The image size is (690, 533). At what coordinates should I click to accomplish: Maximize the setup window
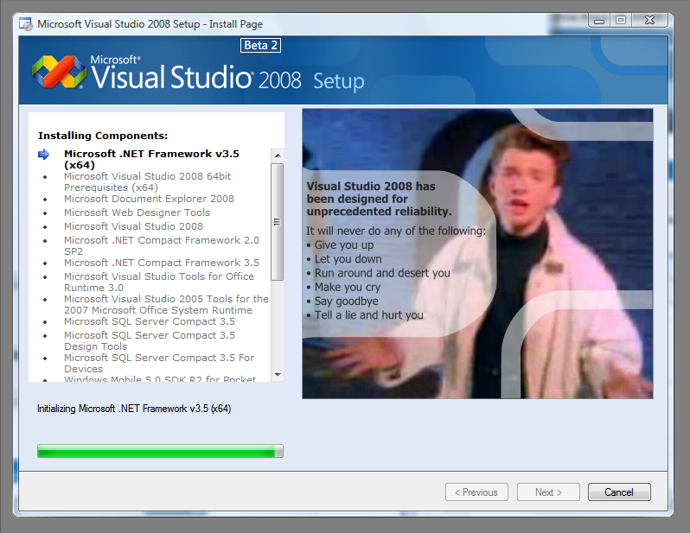click(x=620, y=20)
